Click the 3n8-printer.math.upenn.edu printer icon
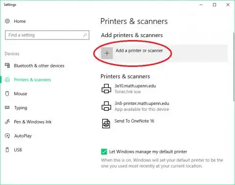This screenshot has height=185, width=235. 106,106
